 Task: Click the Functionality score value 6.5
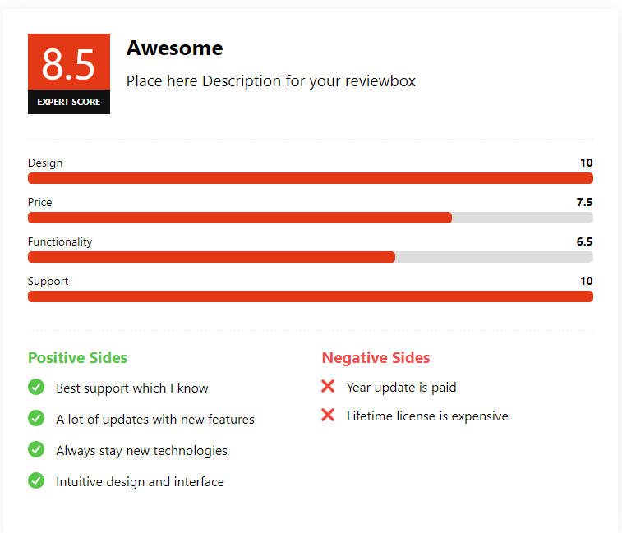[584, 241]
